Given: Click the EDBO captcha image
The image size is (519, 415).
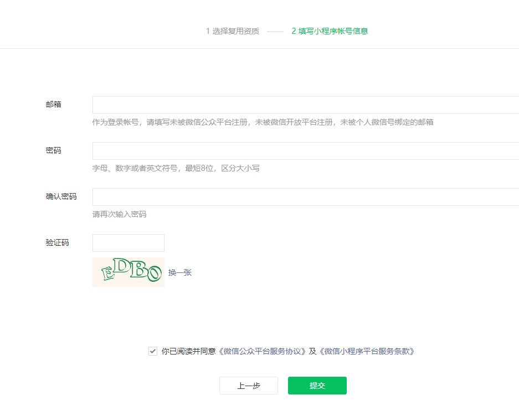Looking at the screenshot, I should (129, 272).
